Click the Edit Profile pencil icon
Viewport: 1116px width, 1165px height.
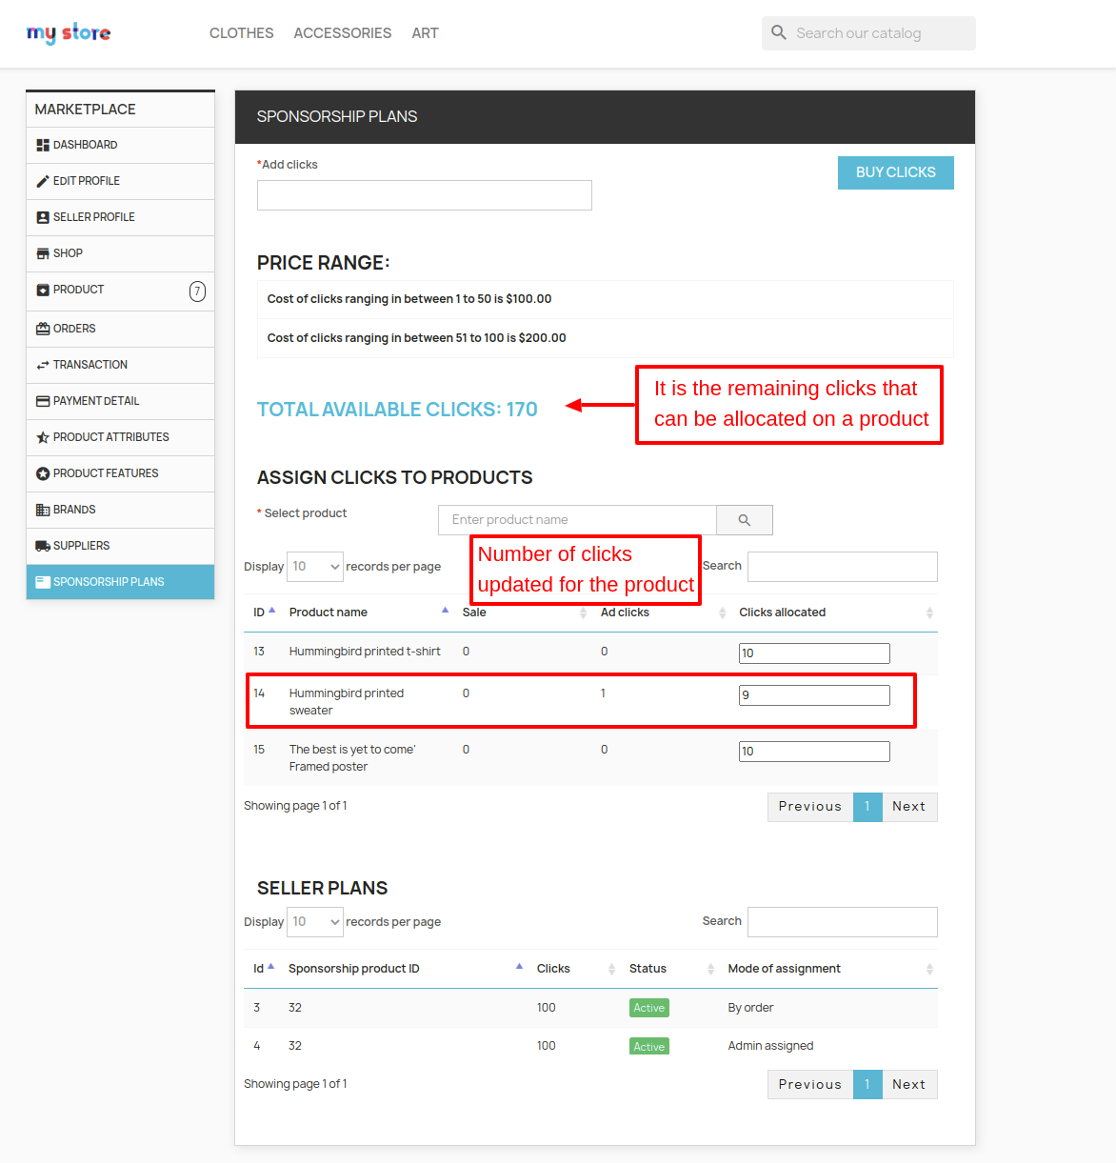pos(43,181)
